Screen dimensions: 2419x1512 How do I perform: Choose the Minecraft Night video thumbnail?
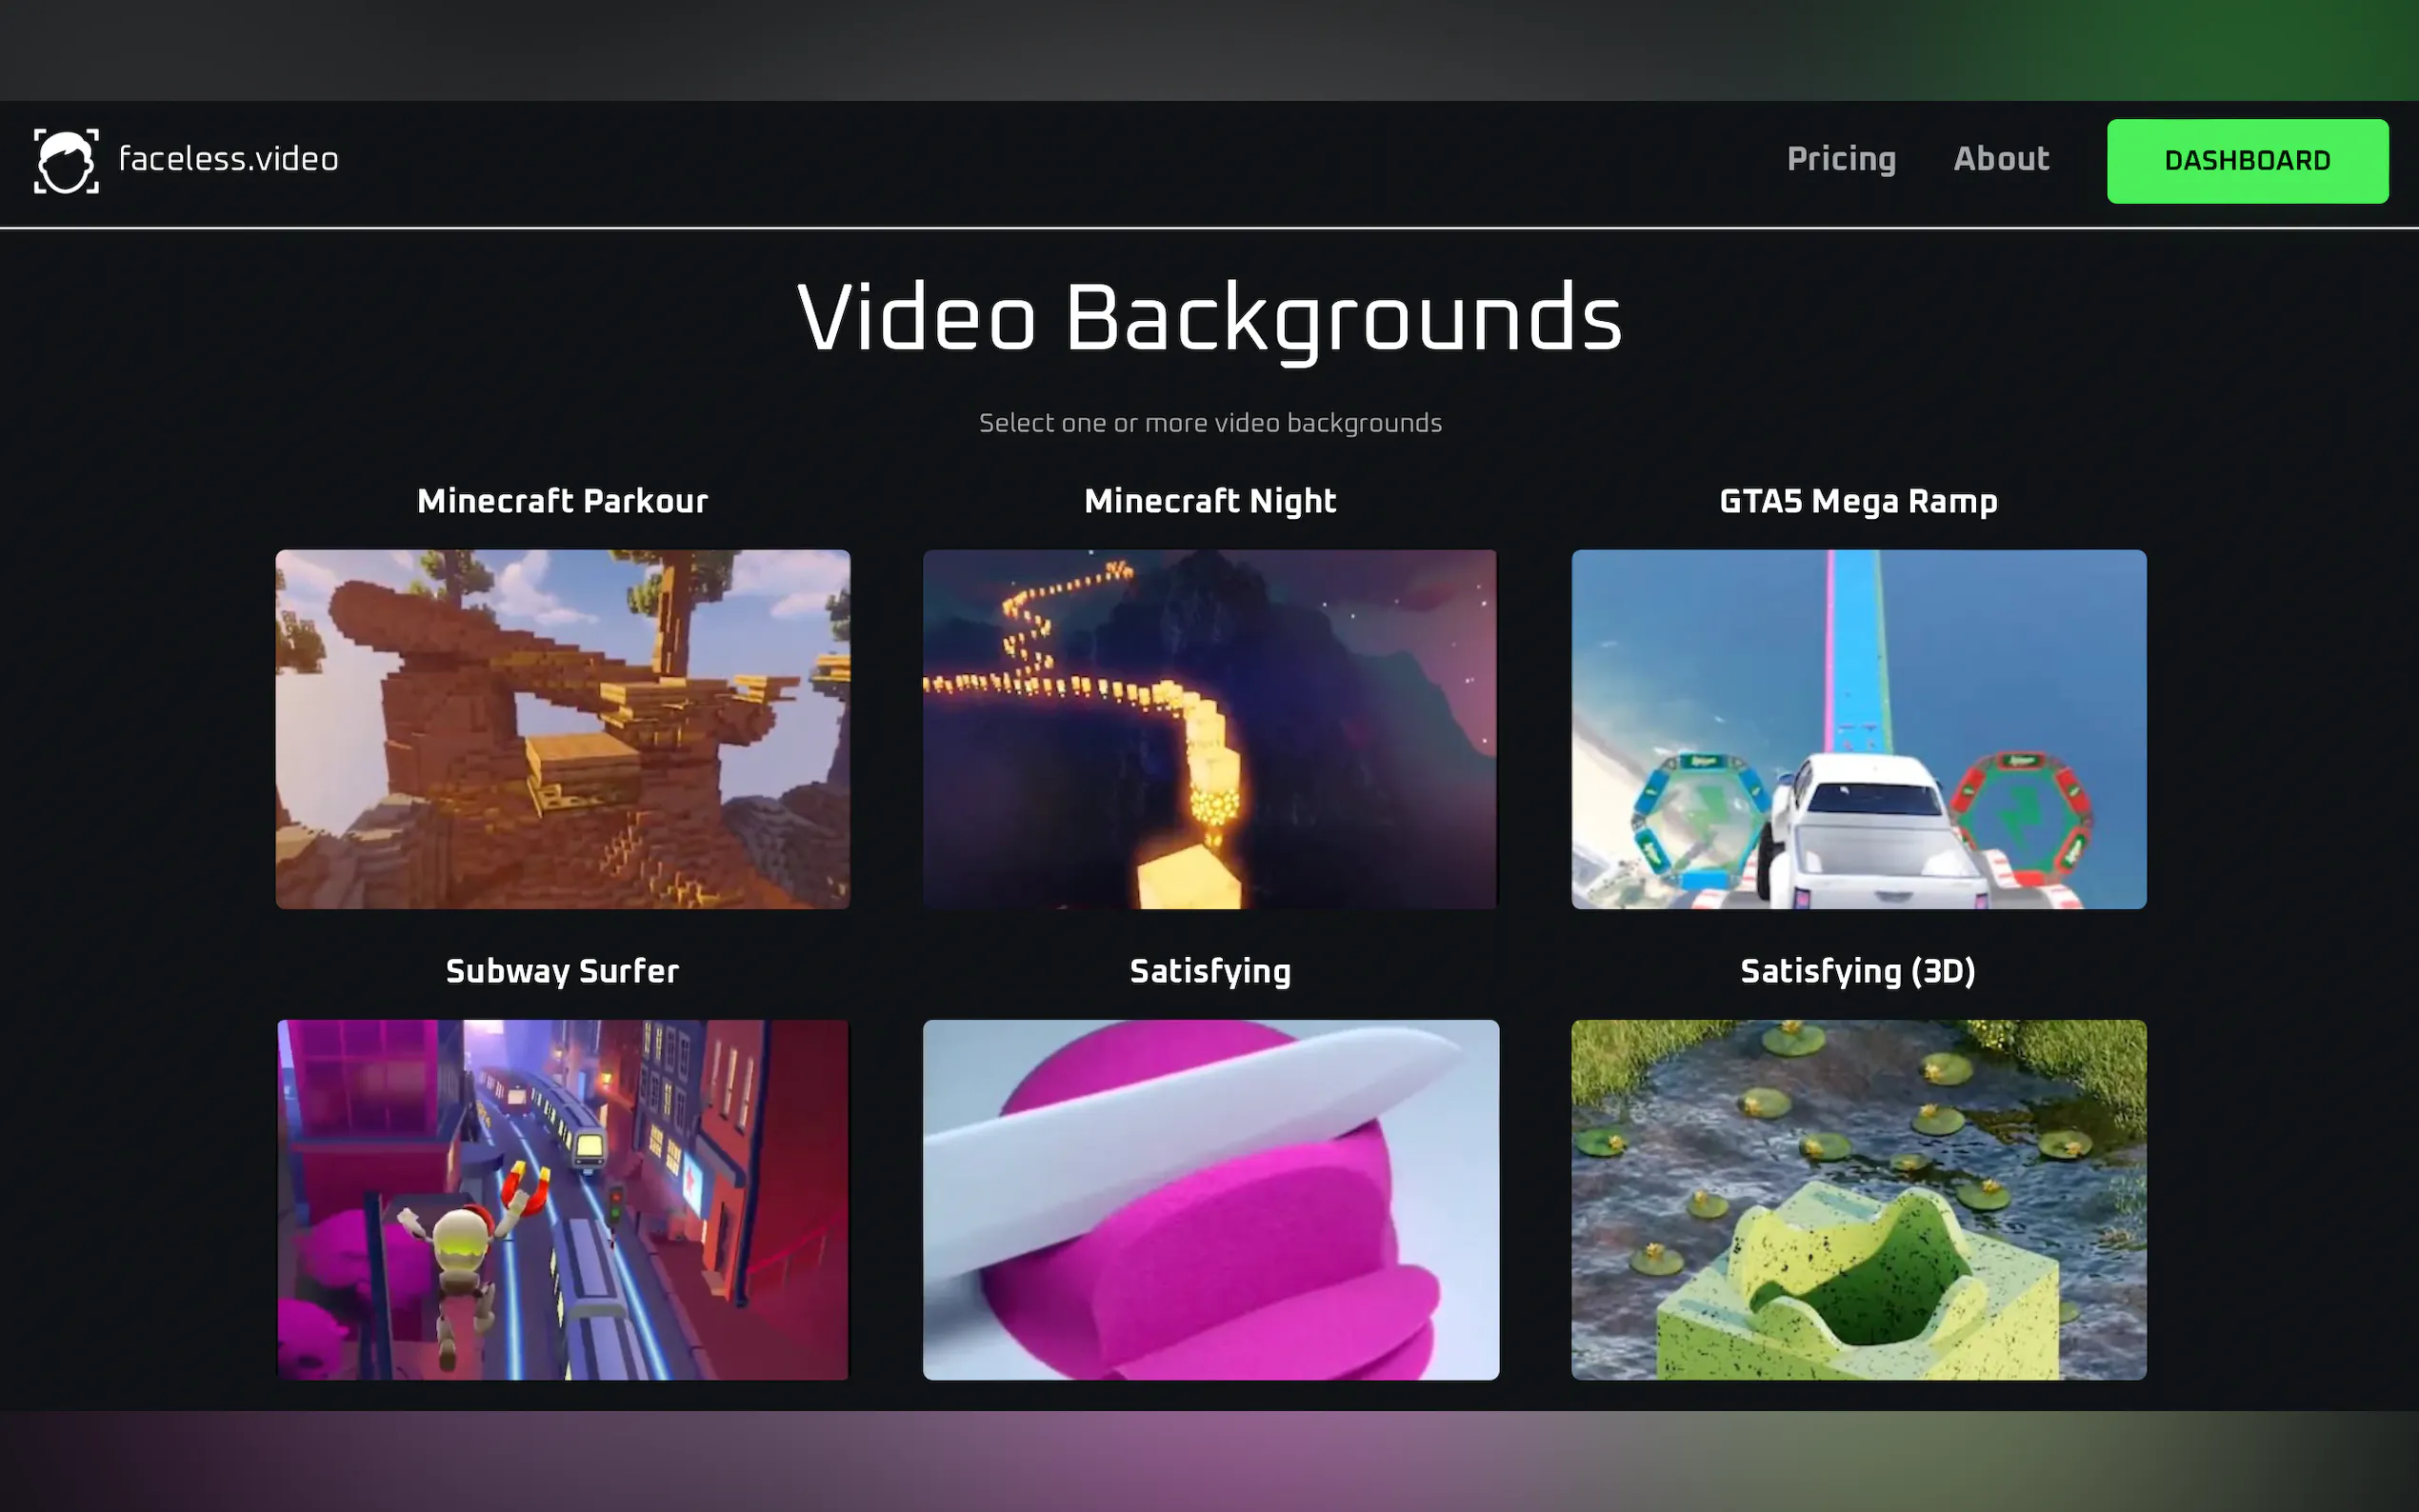[1210, 729]
